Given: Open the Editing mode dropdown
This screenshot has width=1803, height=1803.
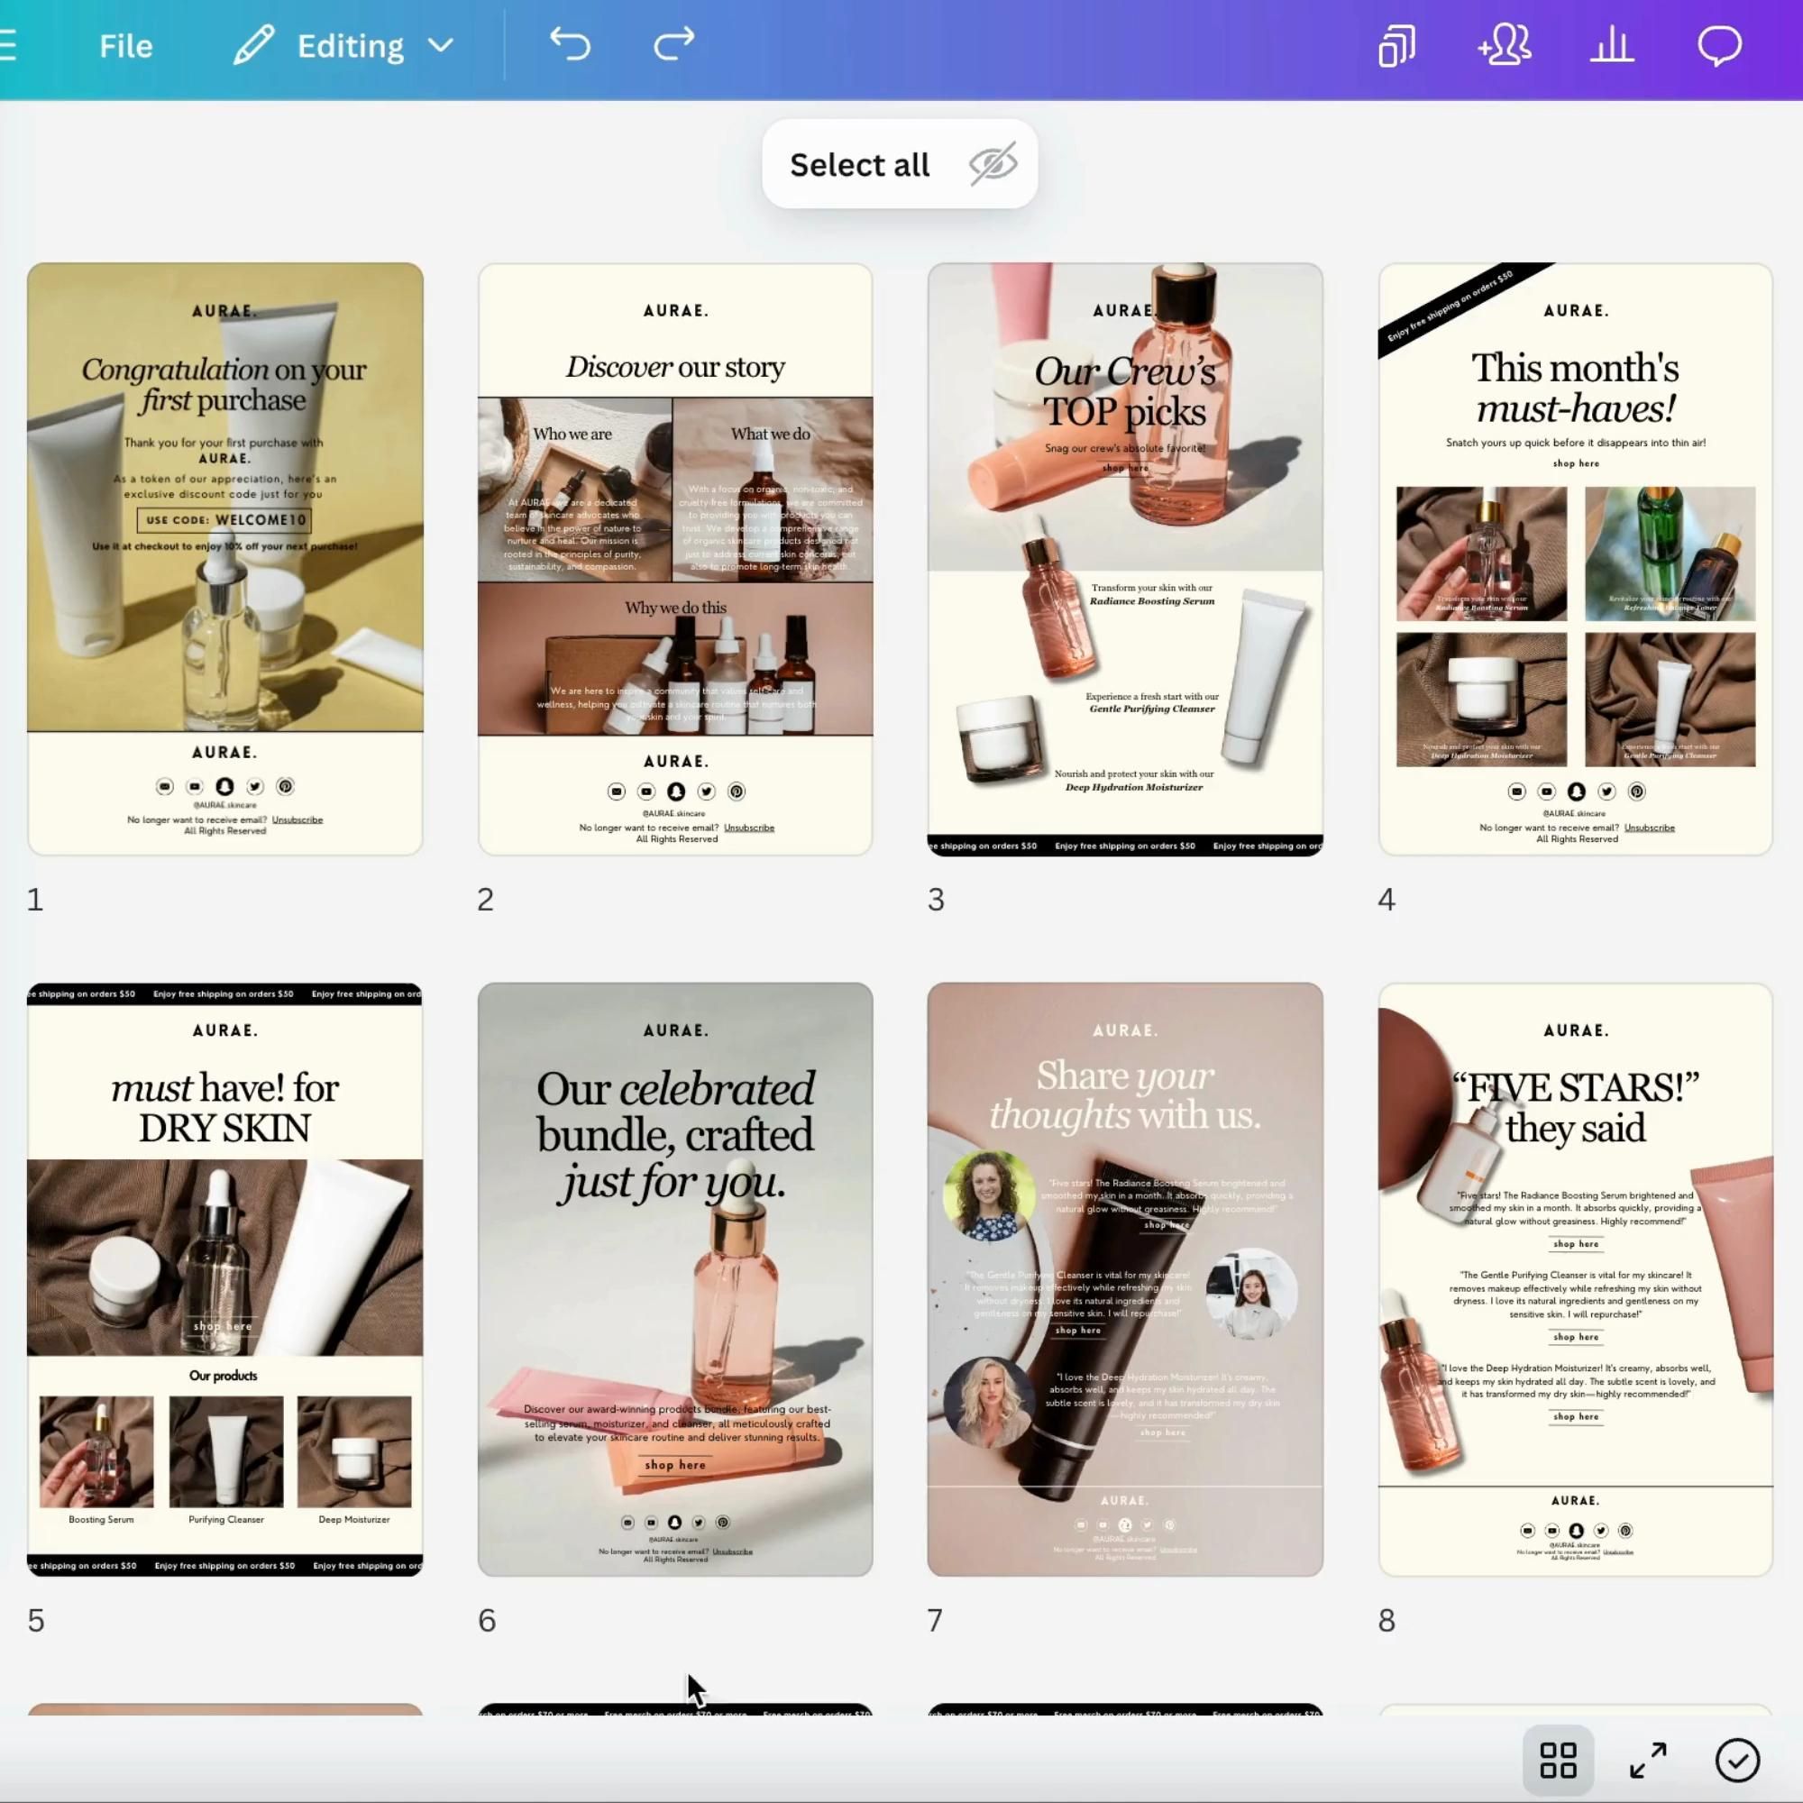Looking at the screenshot, I should tap(344, 46).
